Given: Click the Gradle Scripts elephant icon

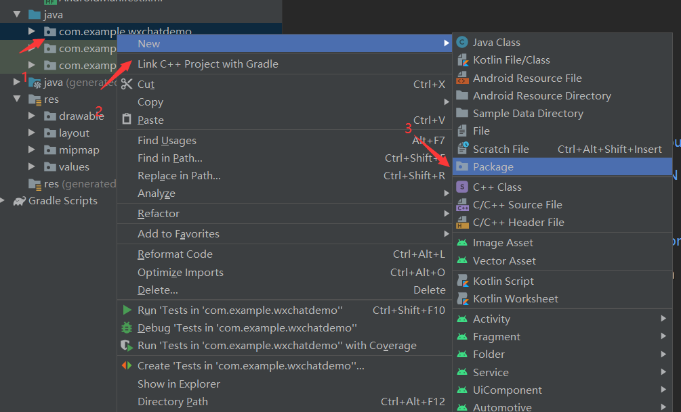Looking at the screenshot, I should coord(19,201).
